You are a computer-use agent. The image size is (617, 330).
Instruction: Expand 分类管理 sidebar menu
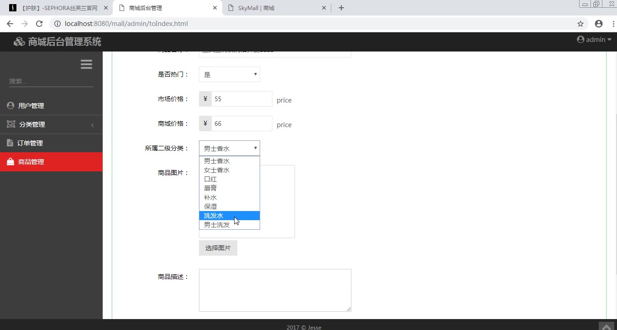tap(51, 124)
